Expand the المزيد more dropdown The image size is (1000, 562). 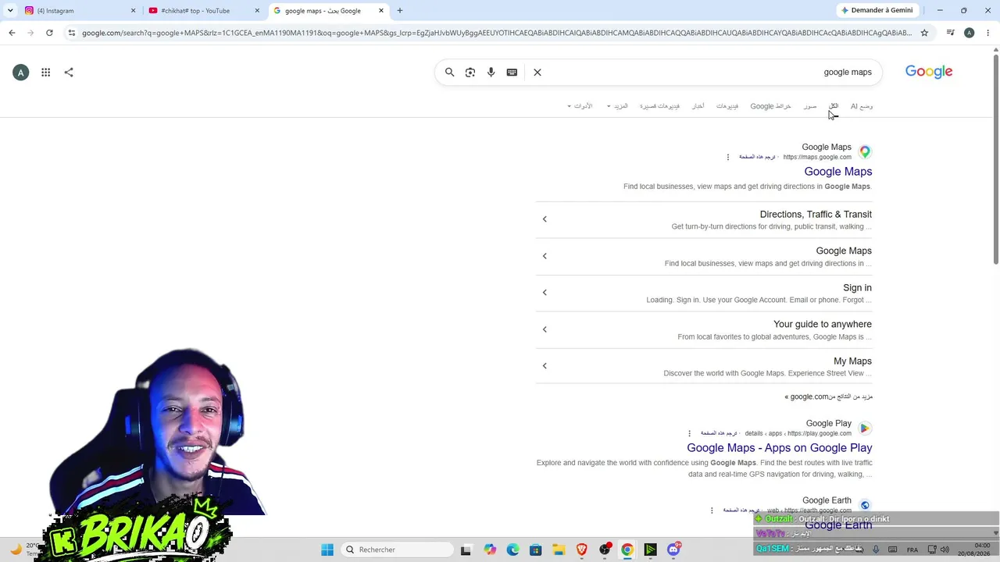pyautogui.click(x=617, y=106)
